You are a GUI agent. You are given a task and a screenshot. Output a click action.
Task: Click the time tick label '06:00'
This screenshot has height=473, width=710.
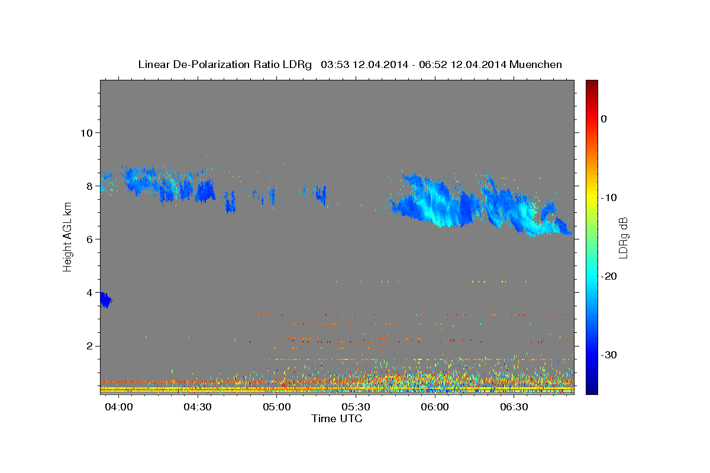[434, 407]
